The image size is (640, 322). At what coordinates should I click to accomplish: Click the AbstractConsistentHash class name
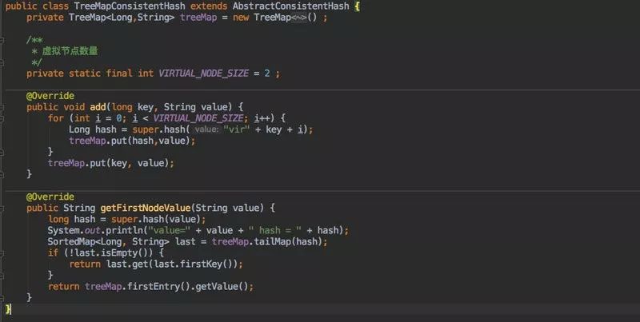click(290, 6)
